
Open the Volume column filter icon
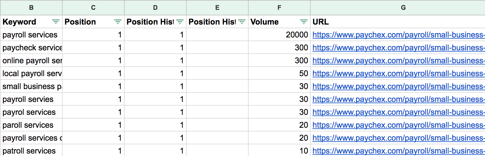(x=304, y=22)
